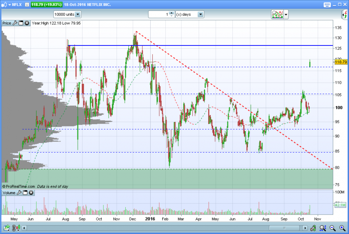Open the keyboard icon in title bar
The width and height of the screenshot is (349, 234).
click(327, 5)
